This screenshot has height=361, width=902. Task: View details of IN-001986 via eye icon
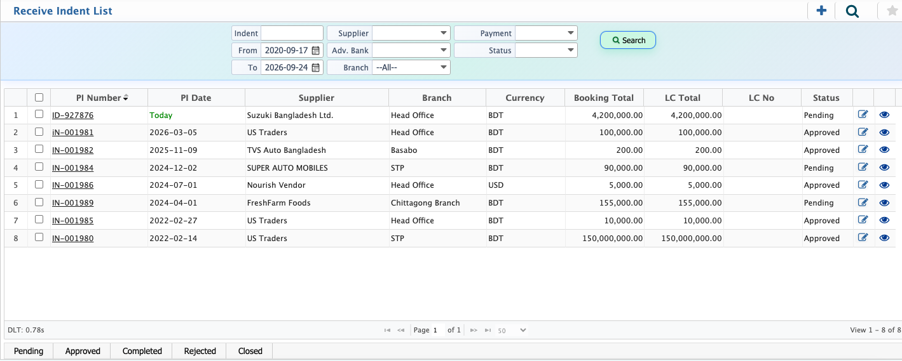884,185
